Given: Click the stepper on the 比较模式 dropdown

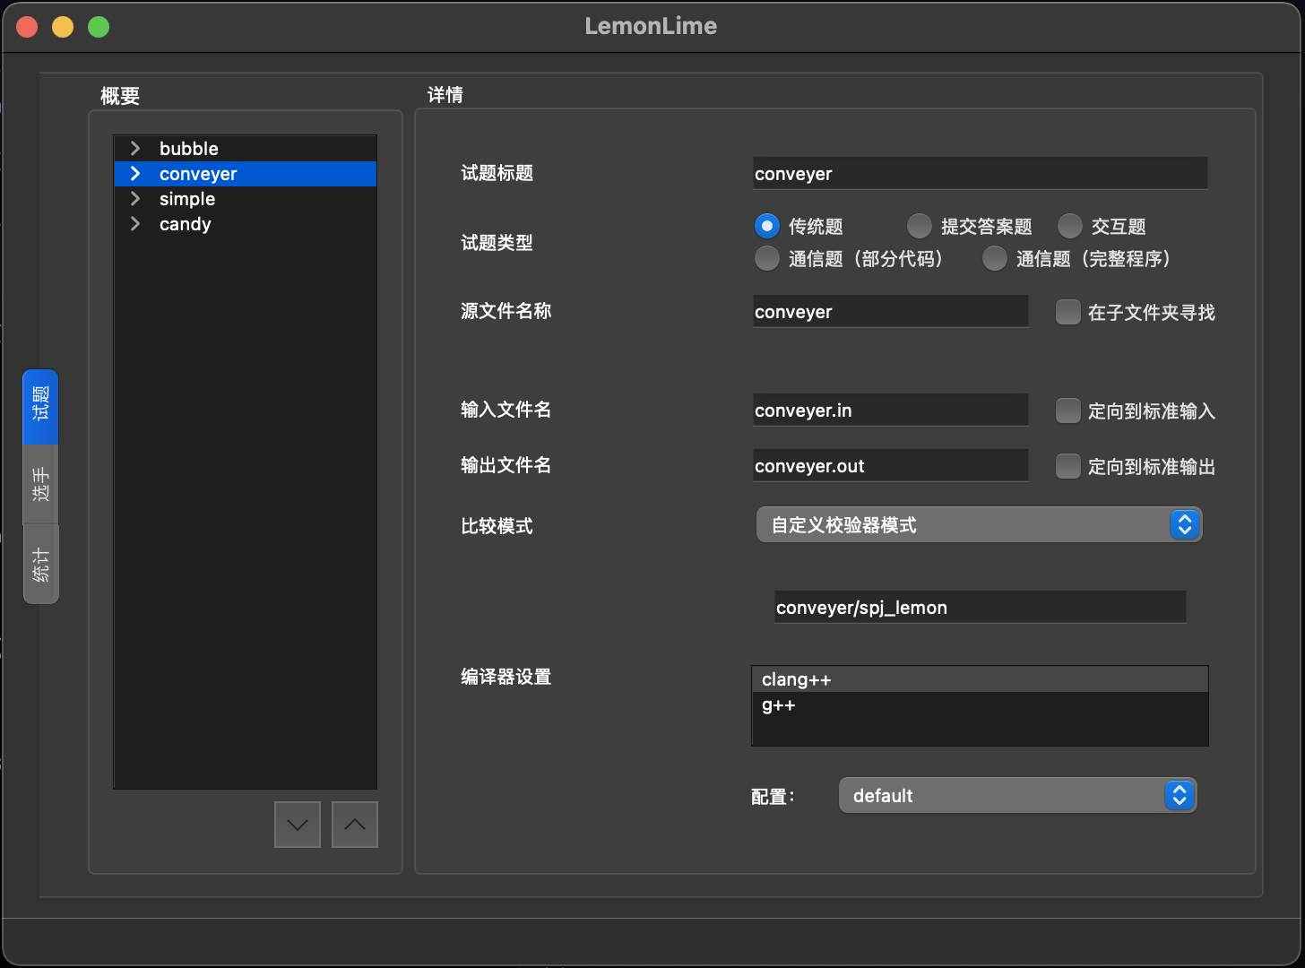Looking at the screenshot, I should (1185, 524).
